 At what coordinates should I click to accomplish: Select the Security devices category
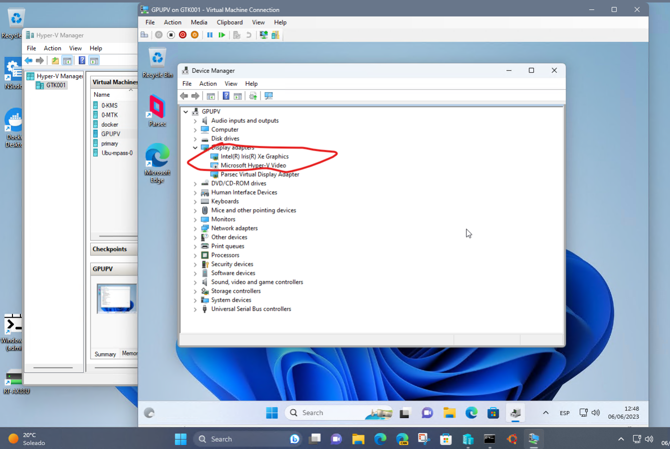[232, 264]
